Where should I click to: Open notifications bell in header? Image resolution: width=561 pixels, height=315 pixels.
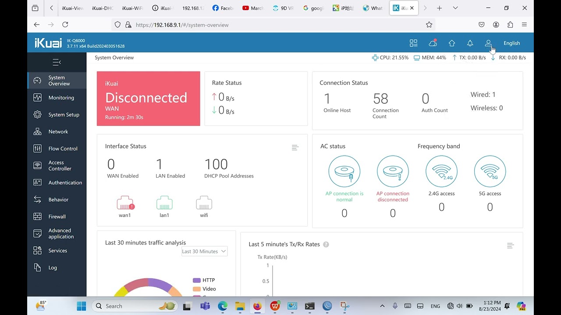pyautogui.click(x=470, y=43)
